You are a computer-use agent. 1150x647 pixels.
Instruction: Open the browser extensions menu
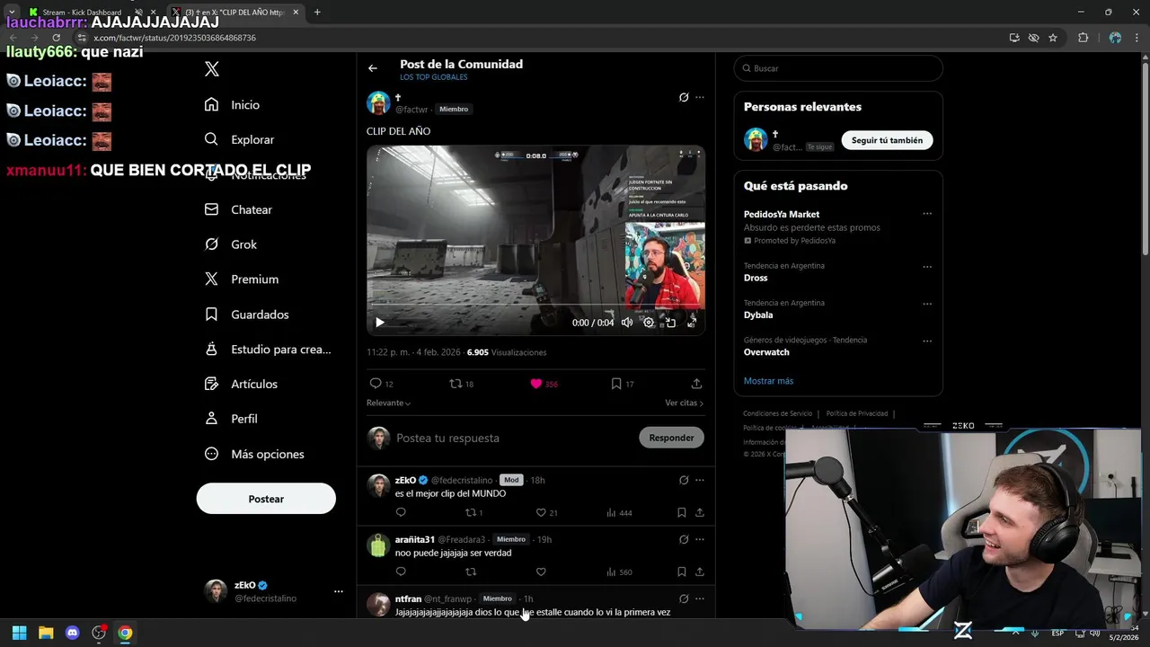pos(1083,38)
